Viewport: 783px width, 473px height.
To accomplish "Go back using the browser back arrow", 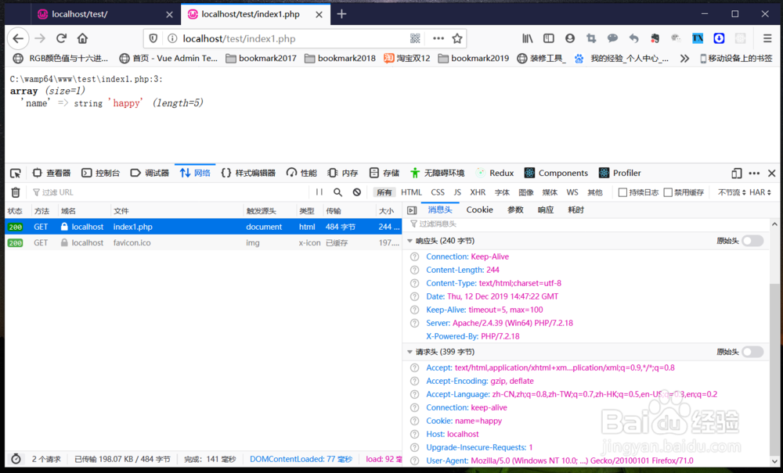I will point(18,38).
